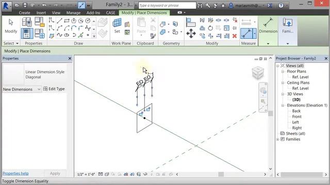Click Load into Project family icon
Screen dimensions: 330x185
(x=288, y=25)
